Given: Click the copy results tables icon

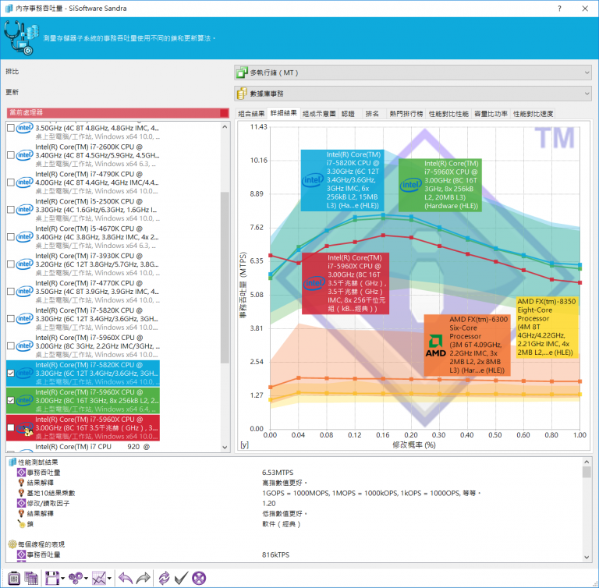Looking at the screenshot, I should [x=31, y=578].
